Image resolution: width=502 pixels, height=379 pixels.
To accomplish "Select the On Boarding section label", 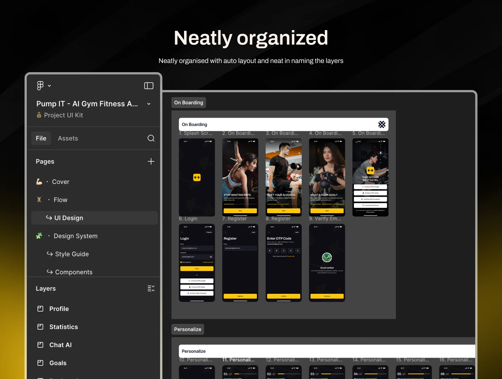I will 189,103.
